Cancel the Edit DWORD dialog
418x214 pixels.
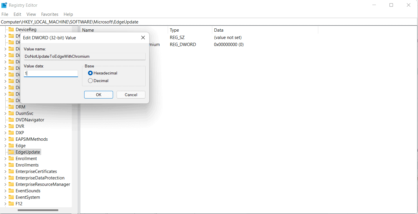coord(131,94)
